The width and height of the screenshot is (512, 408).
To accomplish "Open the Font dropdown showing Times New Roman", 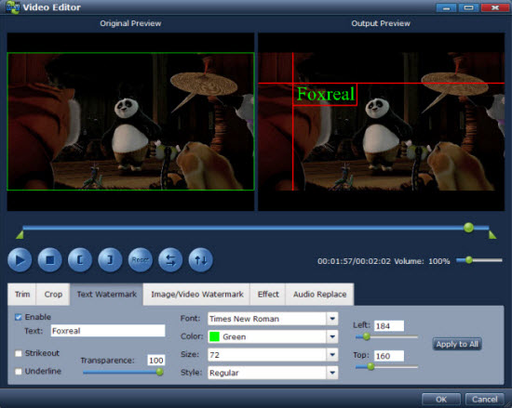I will tap(273, 319).
